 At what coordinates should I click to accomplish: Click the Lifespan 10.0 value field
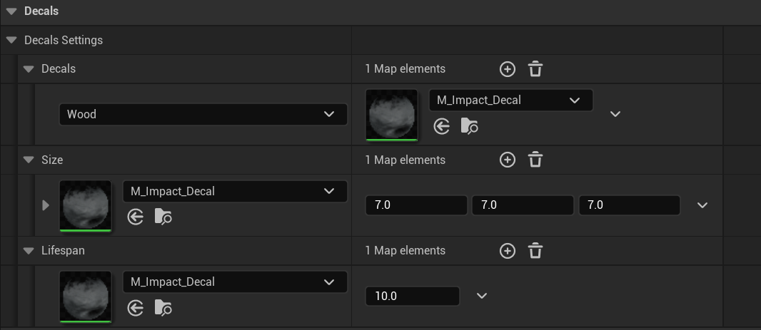click(x=412, y=296)
